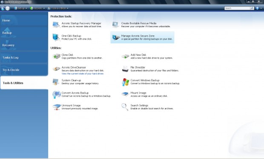Image resolution: width=264 pixels, height=159 pixels.
Task: Switch to the Home sidebar tab
Action: (24, 20)
